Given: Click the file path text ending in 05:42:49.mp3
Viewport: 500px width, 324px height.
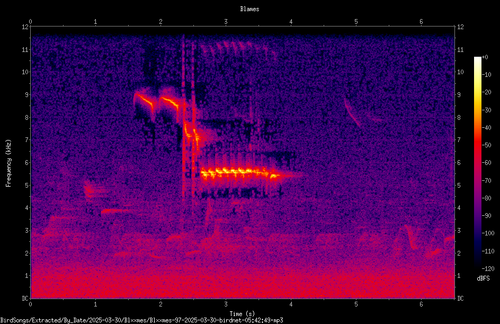Looking at the screenshot, I should point(141,320).
